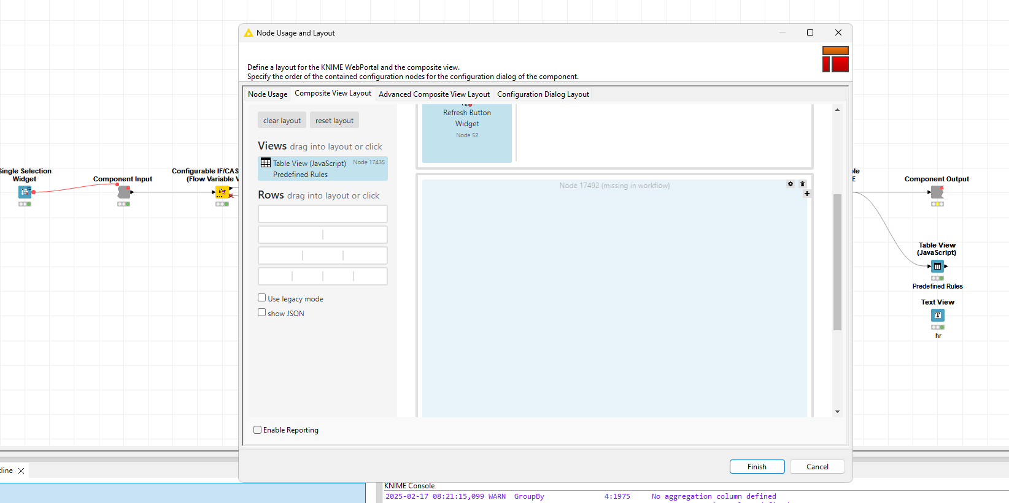The width and height of the screenshot is (1009, 503).
Task: Select the three-column row template
Action: [x=323, y=255]
